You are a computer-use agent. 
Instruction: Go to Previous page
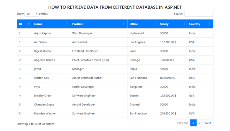point(183,123)
